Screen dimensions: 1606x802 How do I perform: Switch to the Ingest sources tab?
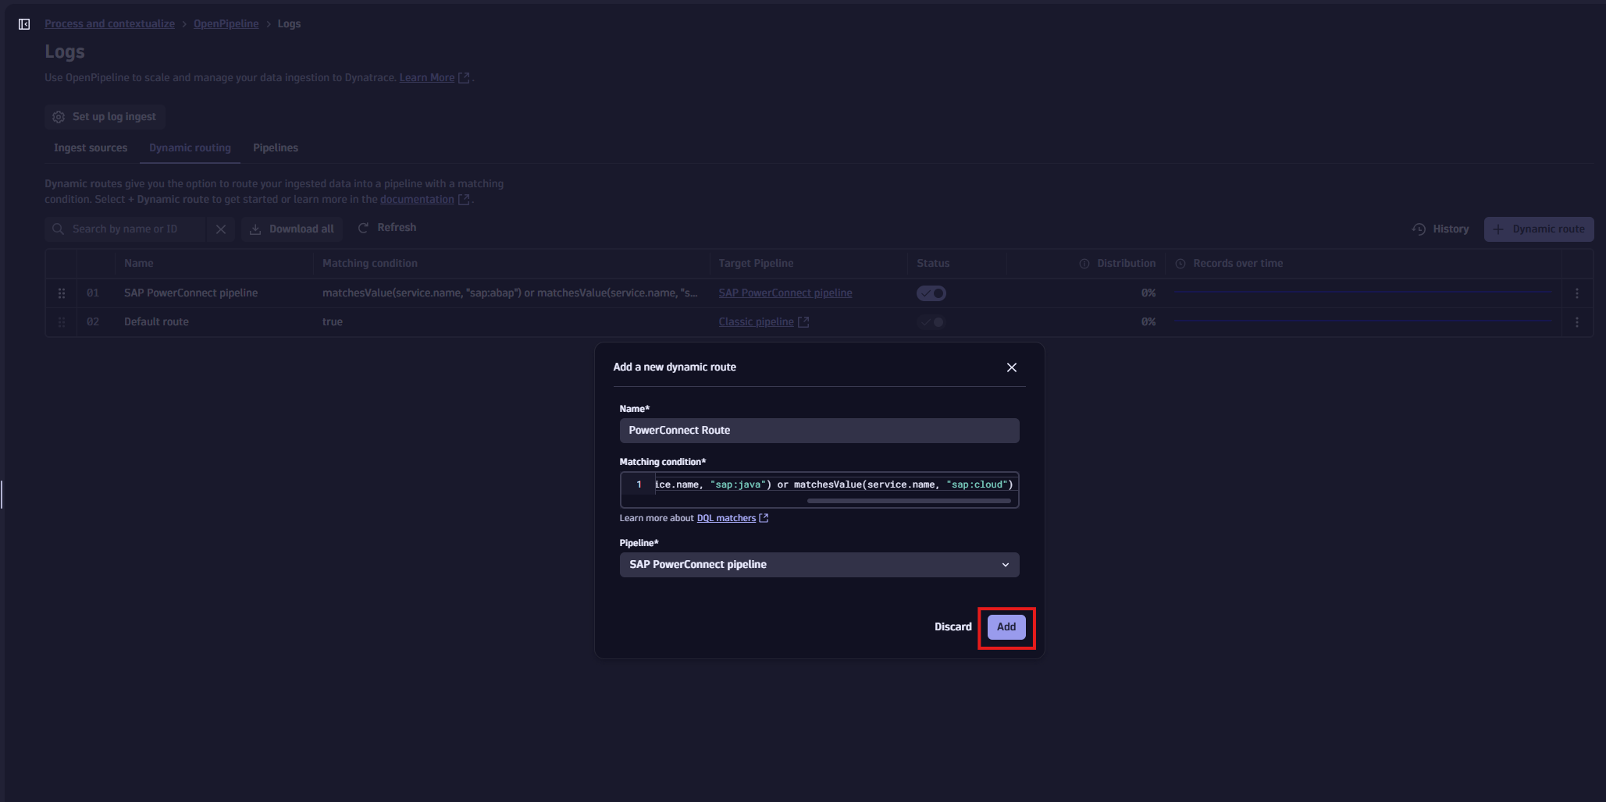(91, 148)
